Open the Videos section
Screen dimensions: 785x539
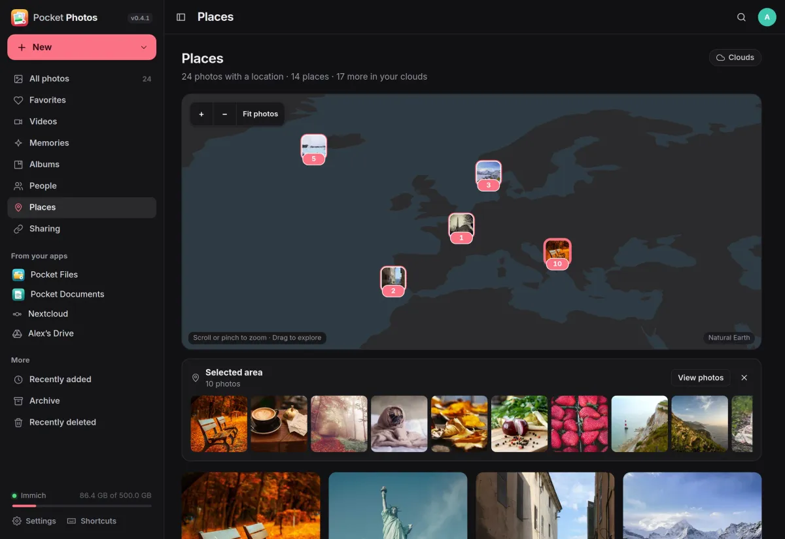pos(82,122)
